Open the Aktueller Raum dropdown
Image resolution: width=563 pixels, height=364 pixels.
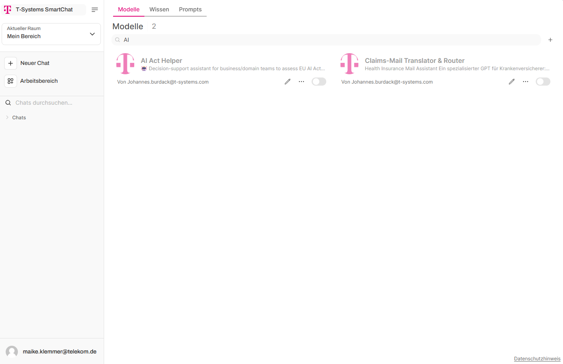51,34
